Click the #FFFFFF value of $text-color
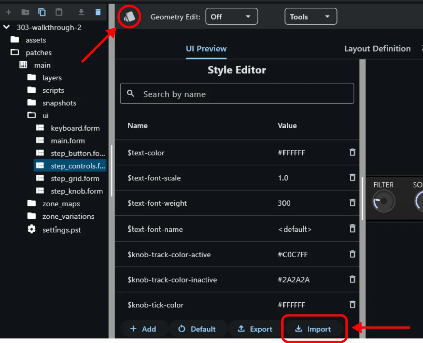Image resolution: width=423 pixels, height=343 pixels. [291, 153]
